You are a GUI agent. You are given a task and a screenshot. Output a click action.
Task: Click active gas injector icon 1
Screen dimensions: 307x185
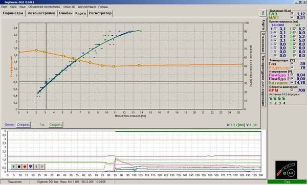[x=271, y=99]
